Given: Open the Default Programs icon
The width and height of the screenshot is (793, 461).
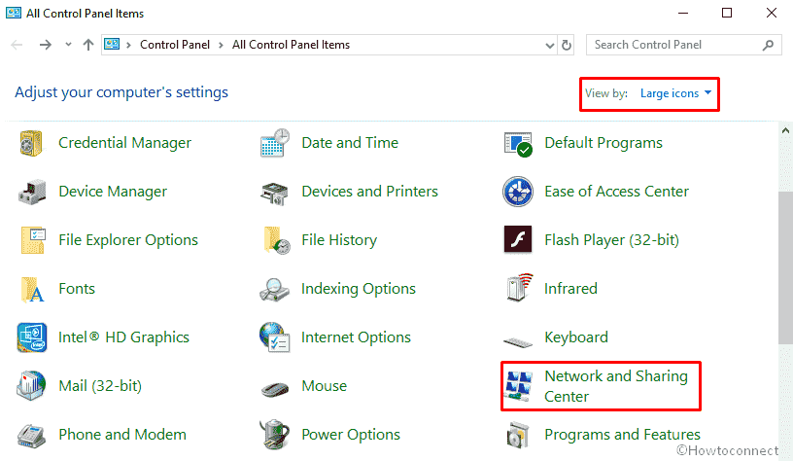Looking at the screenshot, I should [x=518, y=144].
